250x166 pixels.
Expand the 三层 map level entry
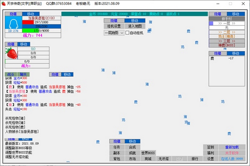click(227, 41)
